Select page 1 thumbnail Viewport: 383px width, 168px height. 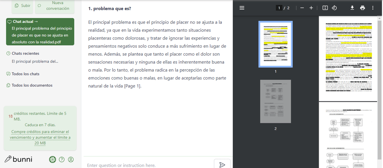276,44
